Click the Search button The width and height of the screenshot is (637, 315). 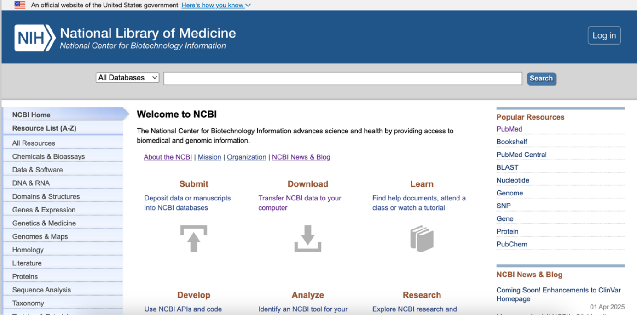pos(541,79)
